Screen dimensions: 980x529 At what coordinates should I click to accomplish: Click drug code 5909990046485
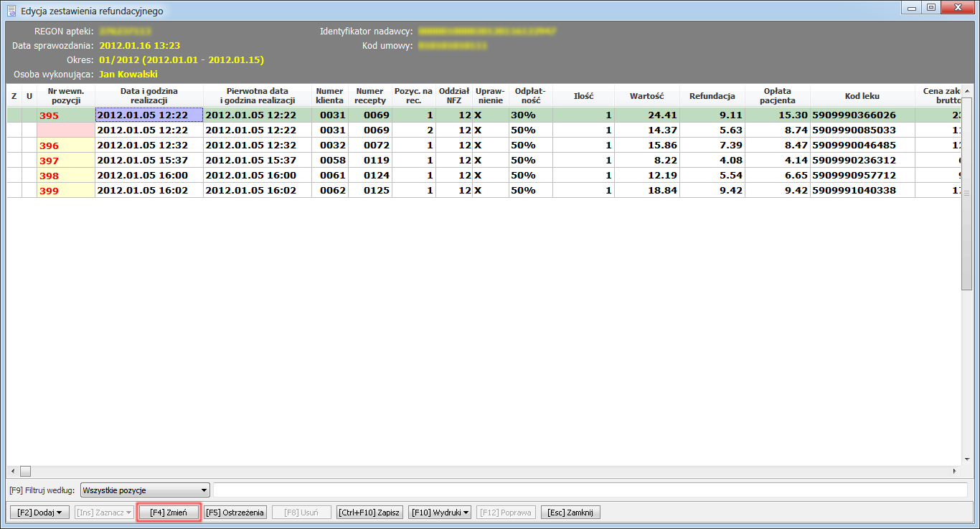click(862, 145)
